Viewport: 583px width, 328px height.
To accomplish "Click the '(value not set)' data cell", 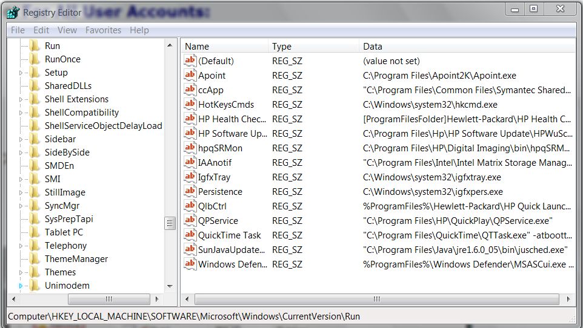I will pyautogui.click(x=391, y=61).
